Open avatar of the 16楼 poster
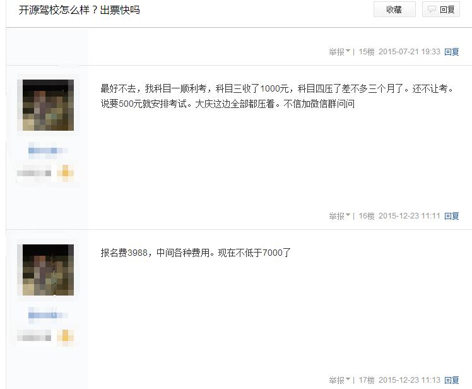Image resolution: width=472 pixels, height=389 pixels. click(x=48, y=105)
